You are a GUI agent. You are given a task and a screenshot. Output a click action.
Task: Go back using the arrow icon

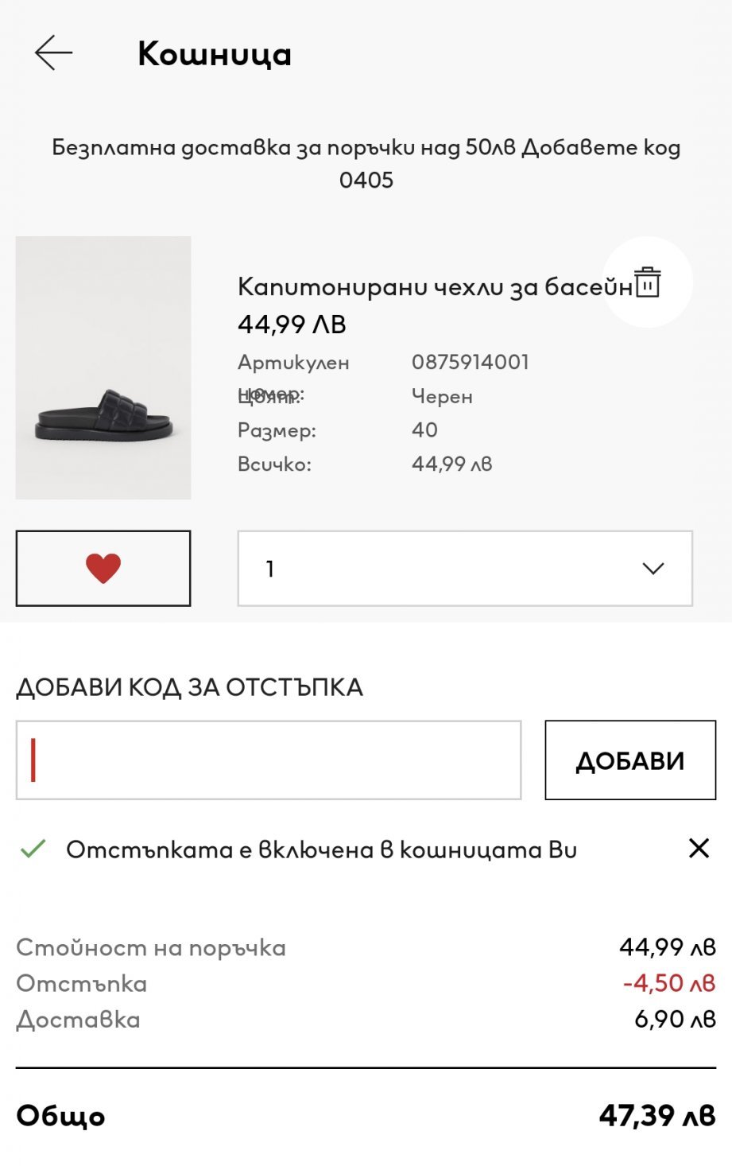point(54,52)
